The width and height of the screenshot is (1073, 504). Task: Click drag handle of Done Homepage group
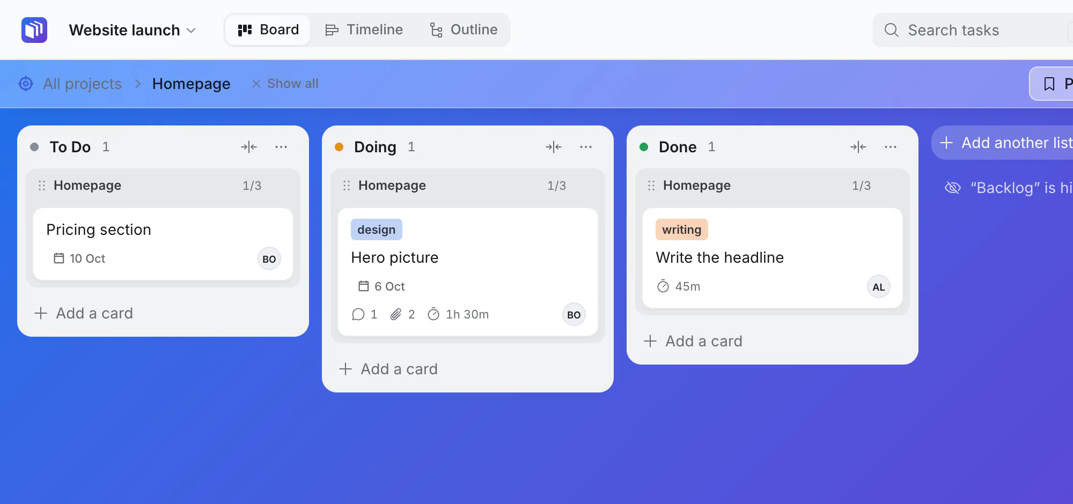(x=651, y=186)
